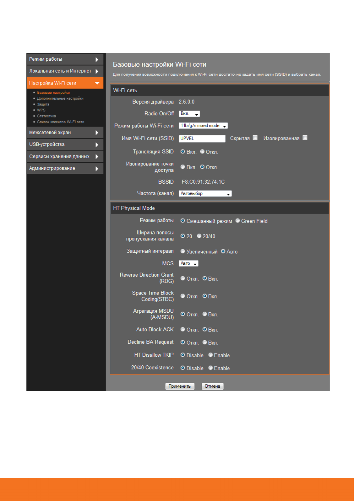354x501 pixels.
Task: Open the Частота (канал) Автовыбор dropdown
Action: [x=205, y=194]
